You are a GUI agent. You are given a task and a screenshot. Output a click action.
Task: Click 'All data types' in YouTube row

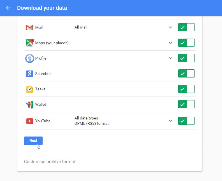tap(86, 118)
